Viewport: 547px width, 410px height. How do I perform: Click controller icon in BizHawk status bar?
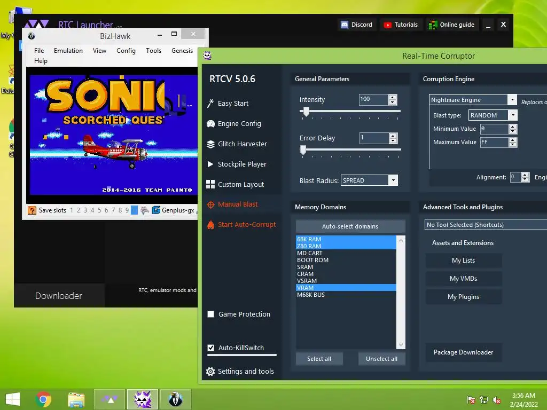pyautogui.click(x=144, y=210)
